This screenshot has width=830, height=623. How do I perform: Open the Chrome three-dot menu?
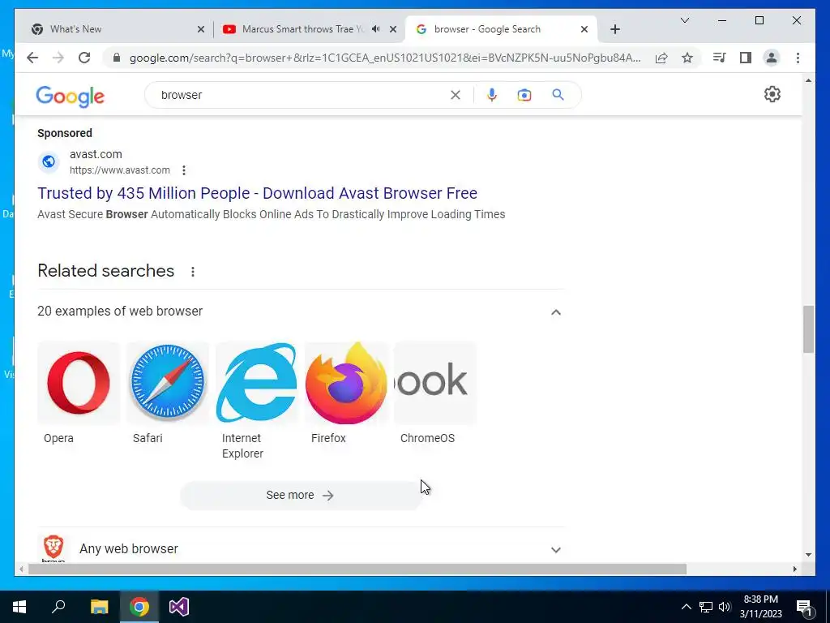798,58
